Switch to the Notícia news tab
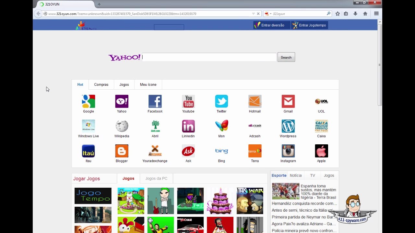This screenshot has height=233, width=415. point(296,175)
